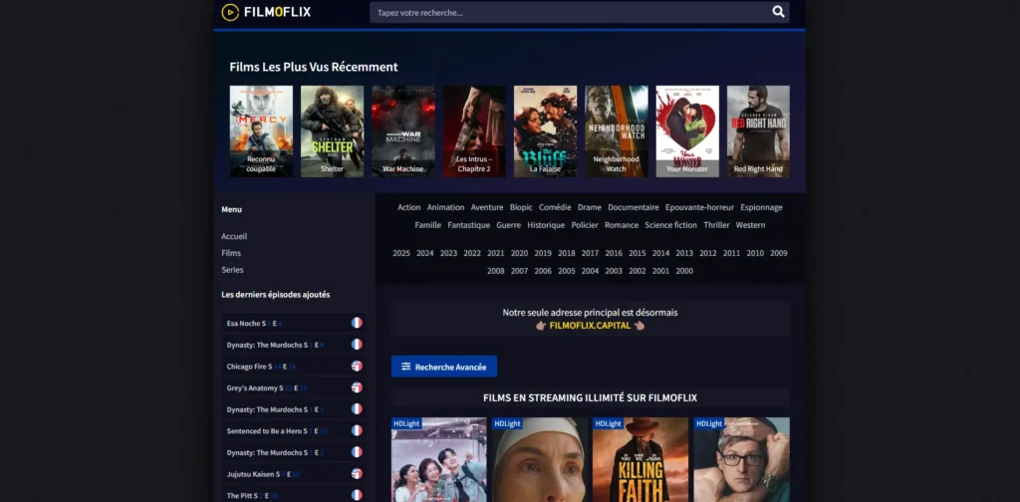Open the Neighborhood Watch poster

coord(616,131)
